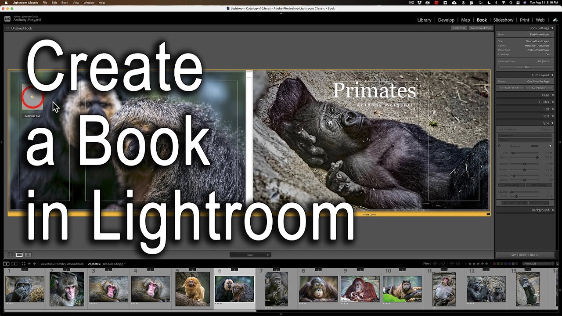Open Spotlight search in menu bar

(x=511, y=3)
